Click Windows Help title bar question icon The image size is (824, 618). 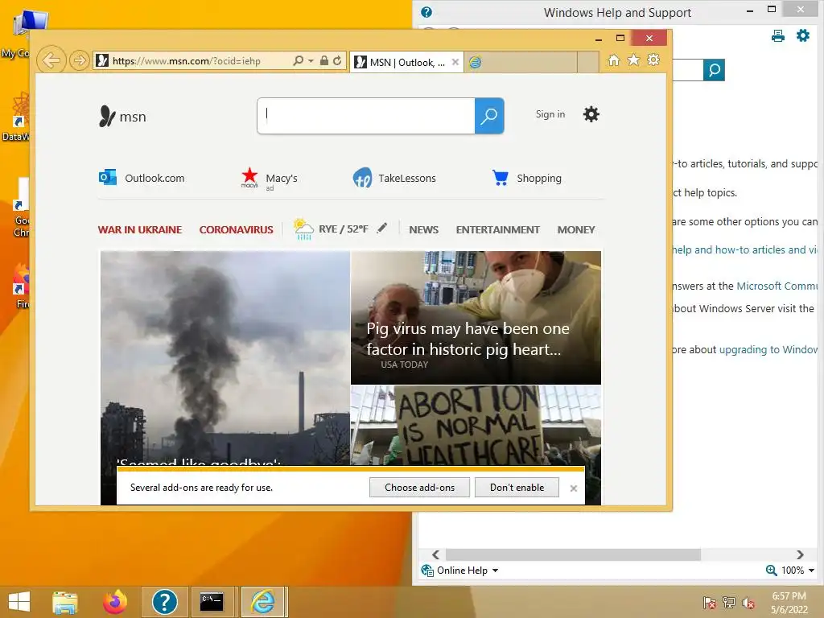[x=426, y=12]
